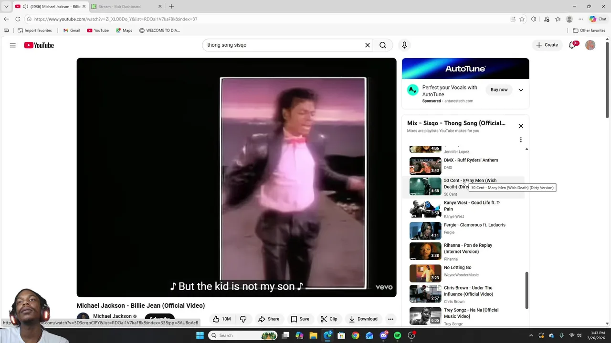Click the Windows taskbar search box
The height and width of the screenshot is (343, 611).
[243, 335]
